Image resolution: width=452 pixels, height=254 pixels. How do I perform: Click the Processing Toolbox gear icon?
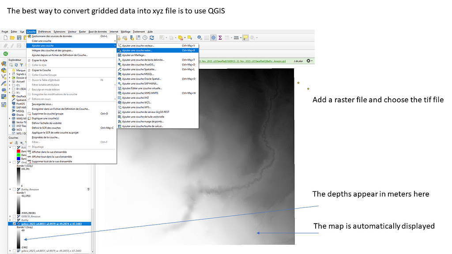point(213,38)
